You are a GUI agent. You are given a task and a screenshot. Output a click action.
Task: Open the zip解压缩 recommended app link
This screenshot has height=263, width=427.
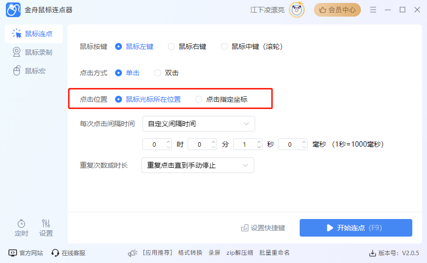click(239, 253)
